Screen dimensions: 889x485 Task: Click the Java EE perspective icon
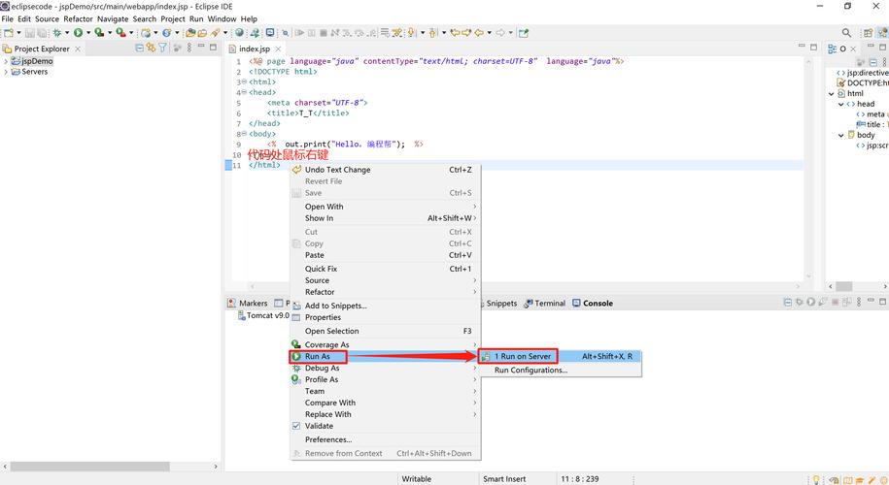pos(883,33)
